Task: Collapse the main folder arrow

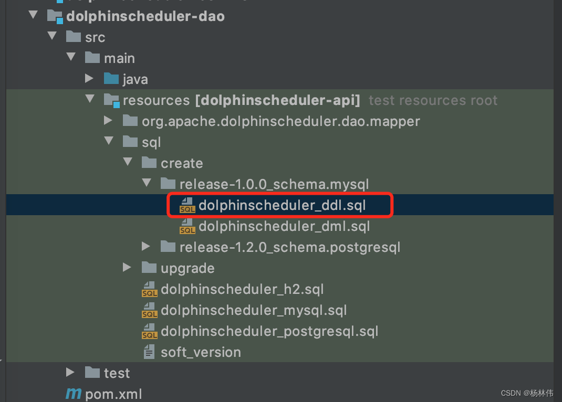Action: [x=71, y=57]
